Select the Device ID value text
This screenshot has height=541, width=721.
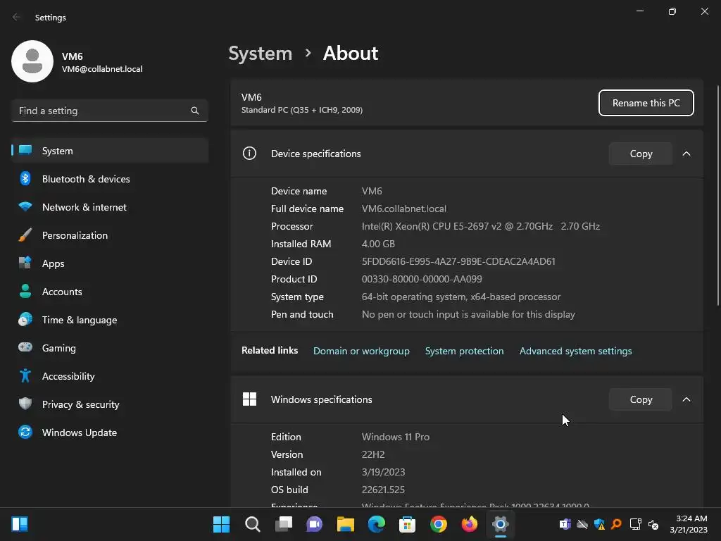[458, 261]
